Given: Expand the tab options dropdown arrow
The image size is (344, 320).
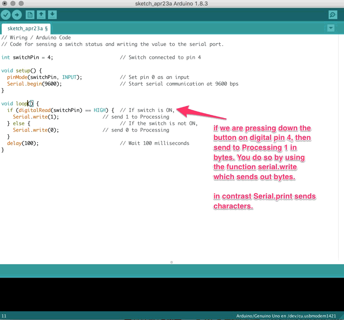Looking at the screenshot, I should 331,28.
